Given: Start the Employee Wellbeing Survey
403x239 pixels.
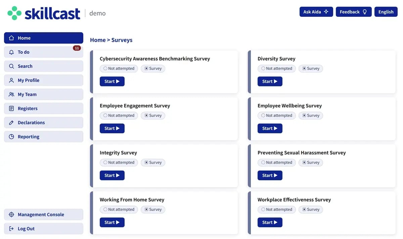Looking at the screenshot, I should coord(270,128).
